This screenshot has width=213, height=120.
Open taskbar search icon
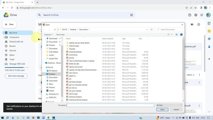(x=7, y=118)
